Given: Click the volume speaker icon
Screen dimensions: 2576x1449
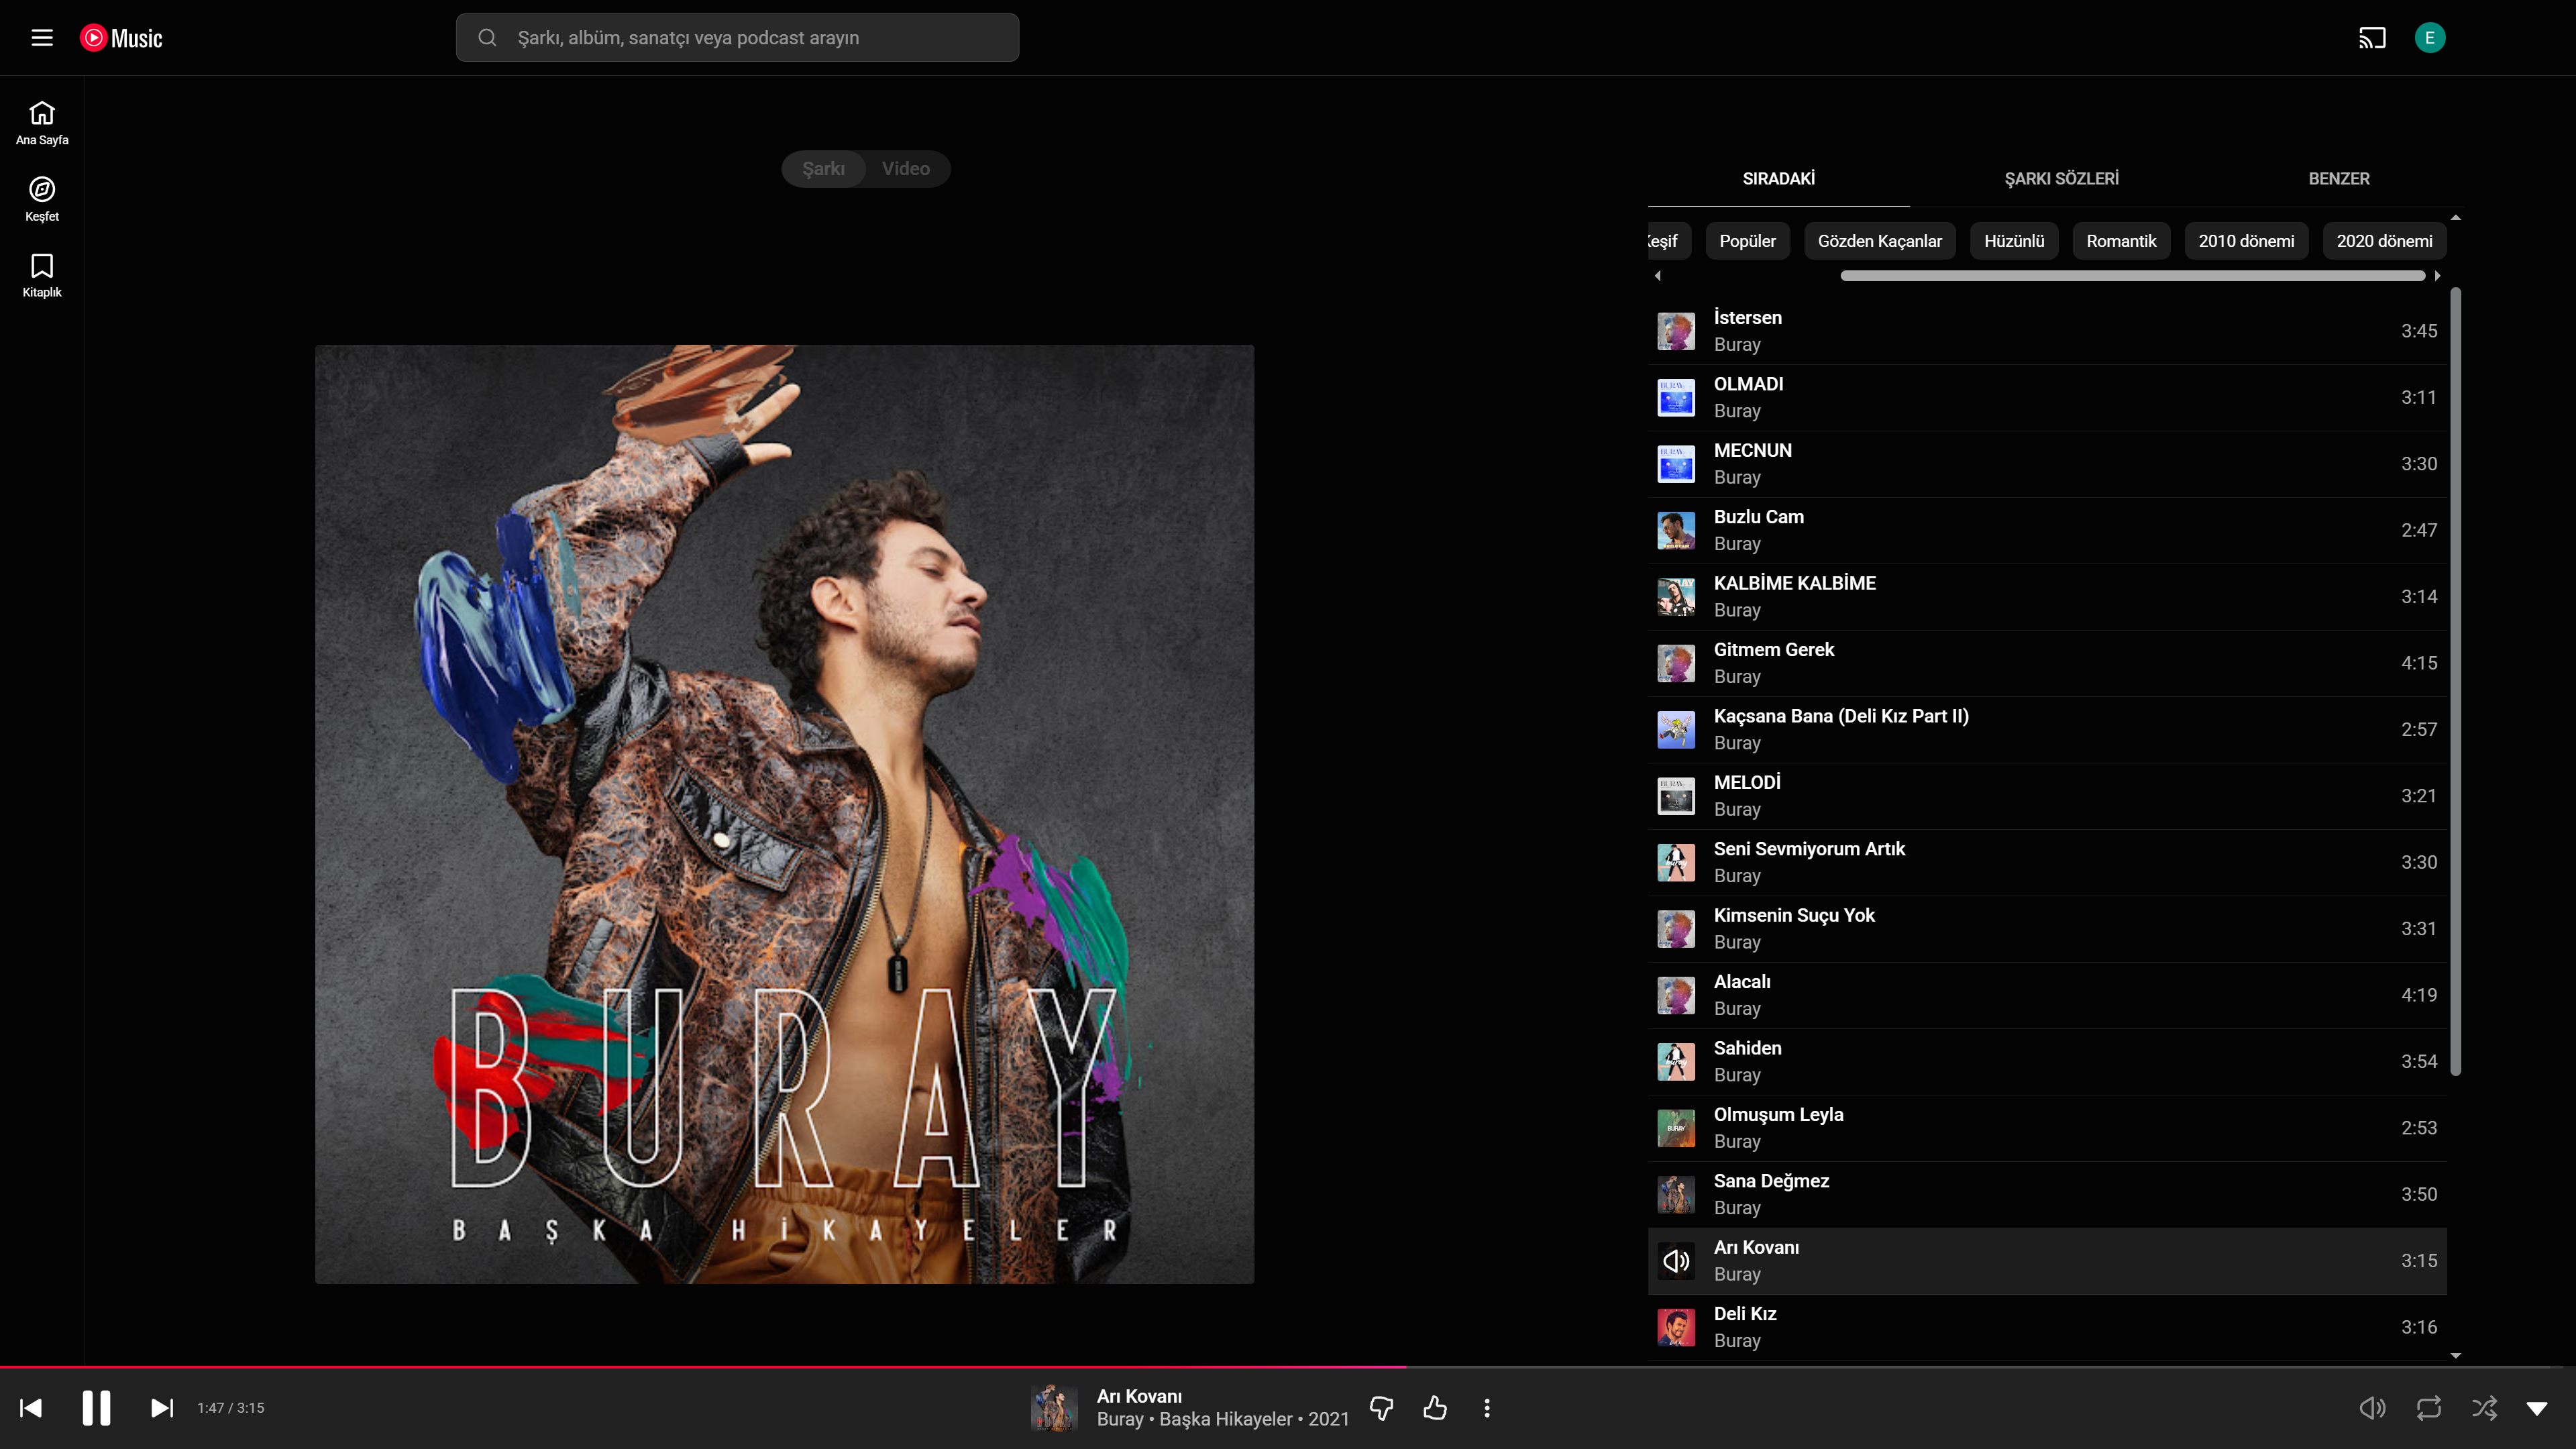Looking at the screenshot, I should point(2372,1408).
